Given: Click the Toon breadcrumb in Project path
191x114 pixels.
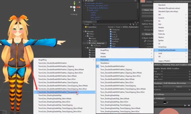Looking at the screenshot, I should (x=118, y=27).
